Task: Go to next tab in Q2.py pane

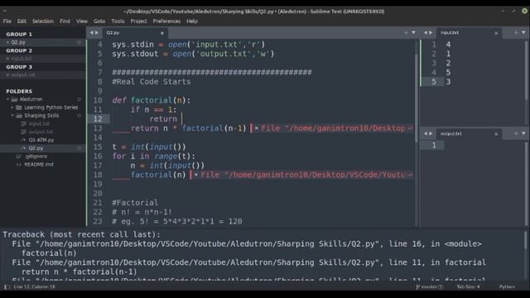Action: click(97, 33)
